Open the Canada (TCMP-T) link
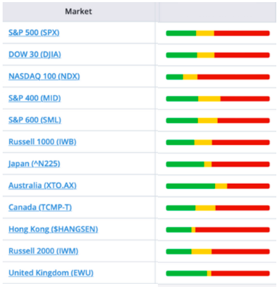Image resolution: width=280 pixels, height=287 pixels. click(40, 207)
